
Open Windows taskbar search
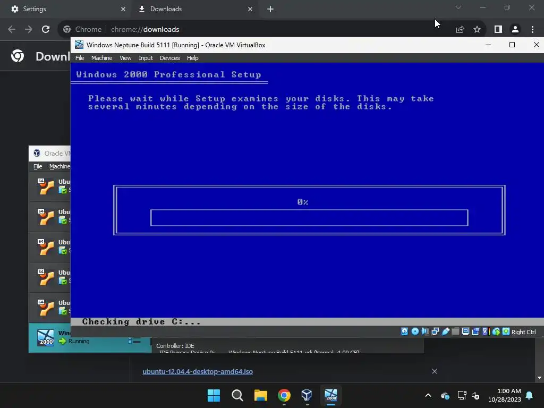click(x=237, y=395)
